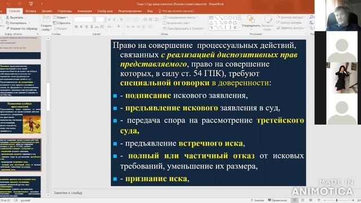
Task: Select the triangle shape in gallery
Action: (211, 23)
